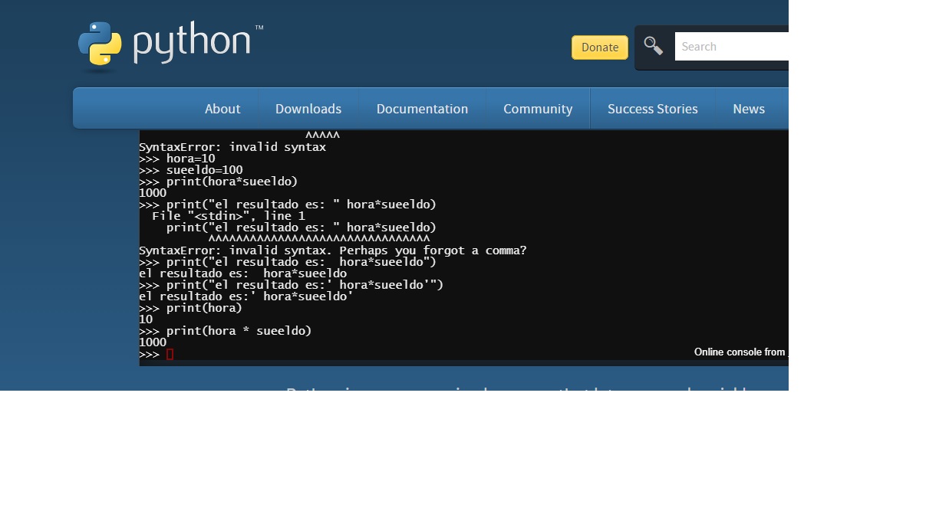Open the Downloads menu
The height and width of the screenshot is (514, 949).
[x=308, y=109]
